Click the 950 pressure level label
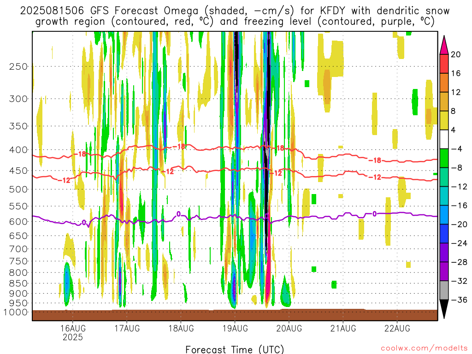Screen dimensions: 472x354 click(18, 303)
